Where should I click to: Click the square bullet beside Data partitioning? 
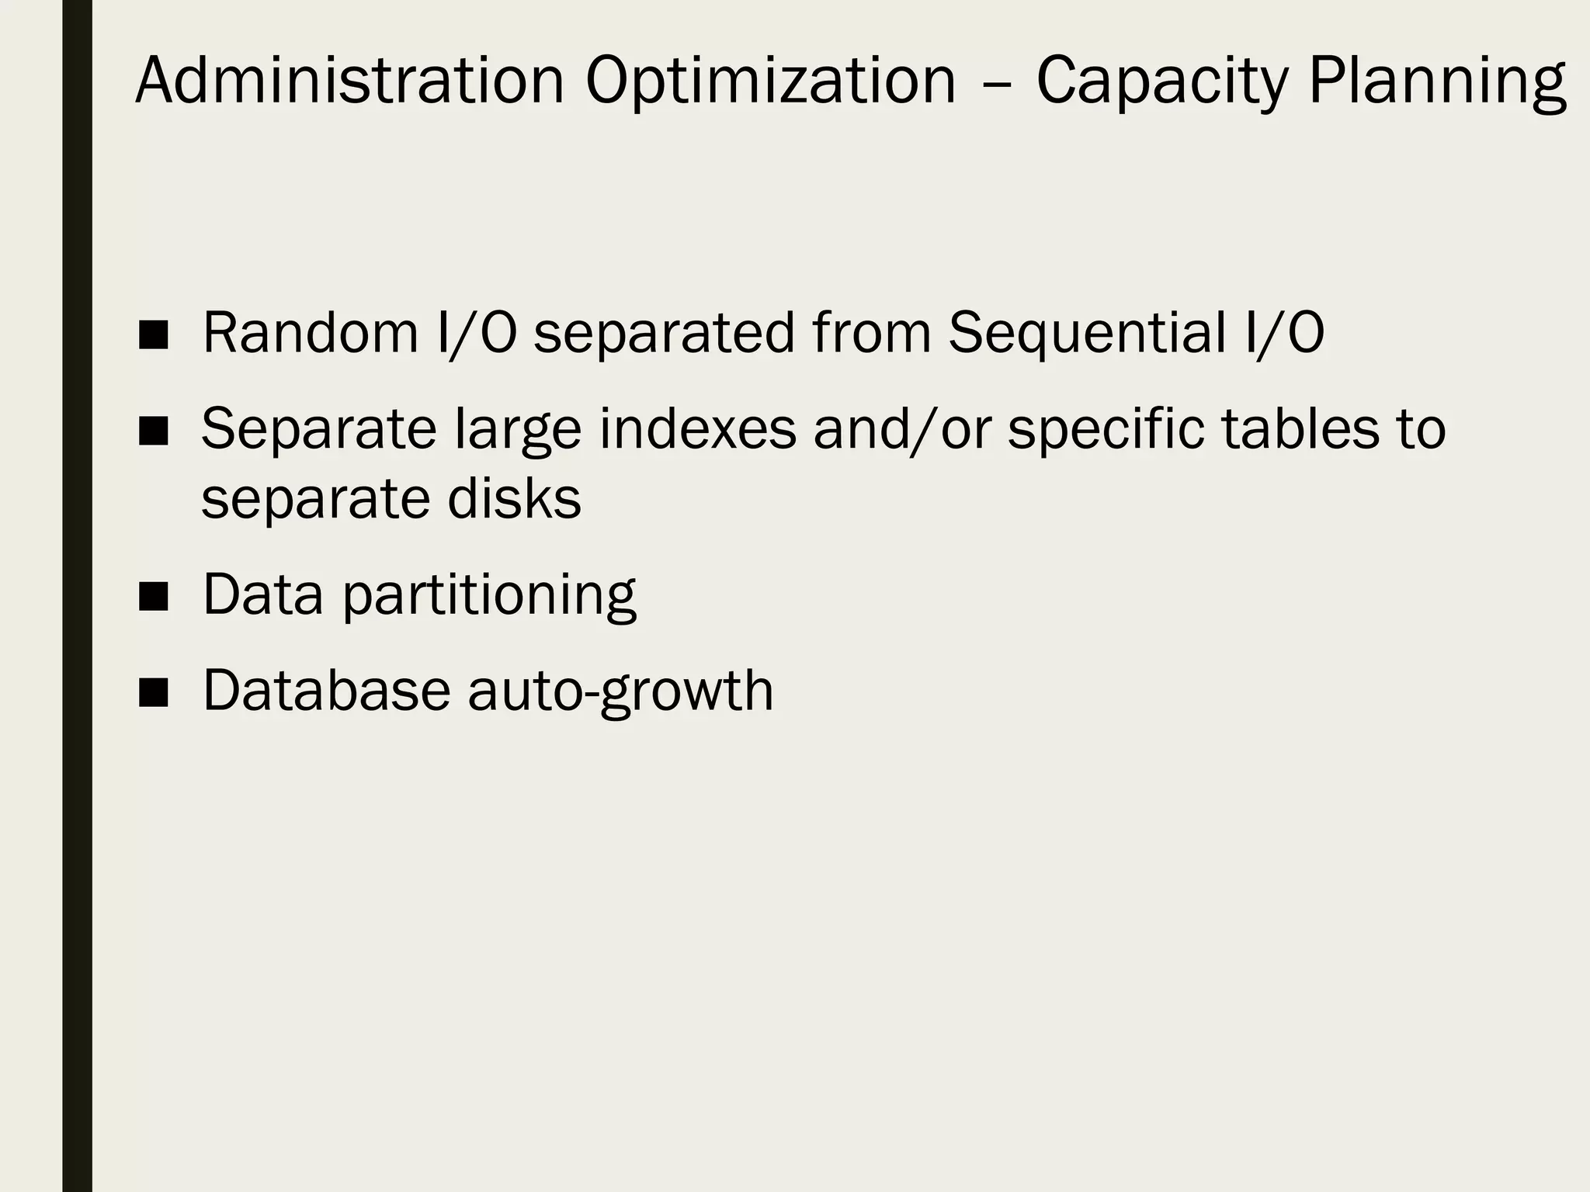(x=153, y=597)
